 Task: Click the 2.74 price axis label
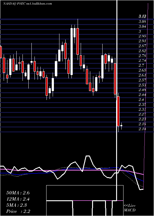click(x=142, y=61)
